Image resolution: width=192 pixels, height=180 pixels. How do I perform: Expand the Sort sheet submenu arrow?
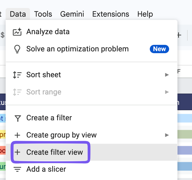pyautogui.click(x=167, y=75)
